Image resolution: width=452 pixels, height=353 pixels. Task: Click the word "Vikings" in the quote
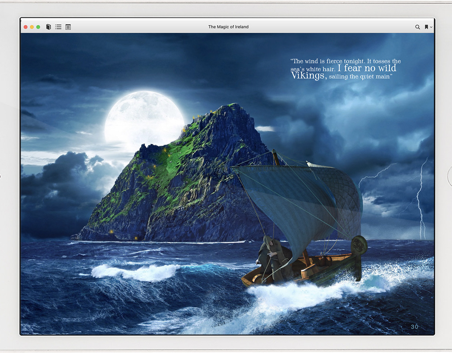tap(308, 76)
